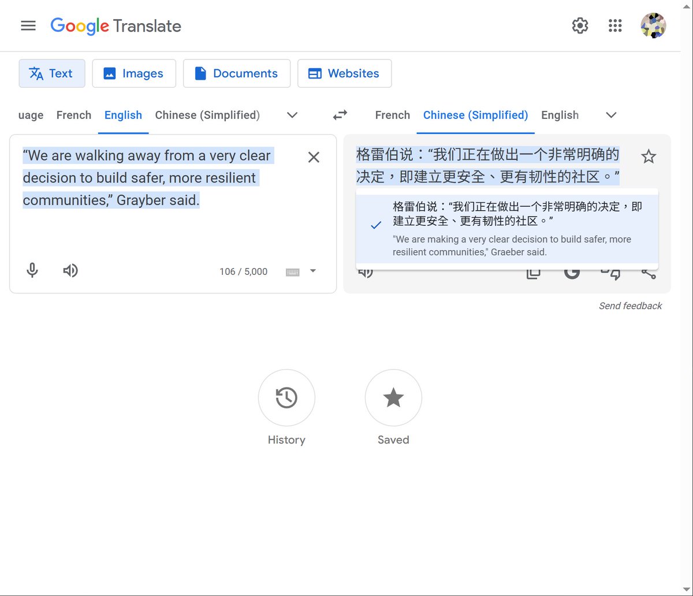693x596 pixels.
Task: Switch to Images translation mode
Action: [x=134, y=73]
